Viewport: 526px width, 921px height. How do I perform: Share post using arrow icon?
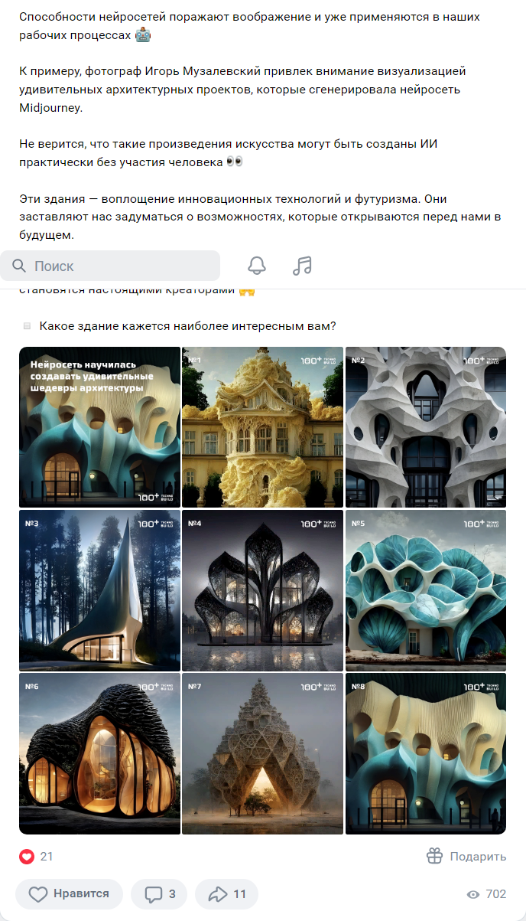(x=218, y=894)
